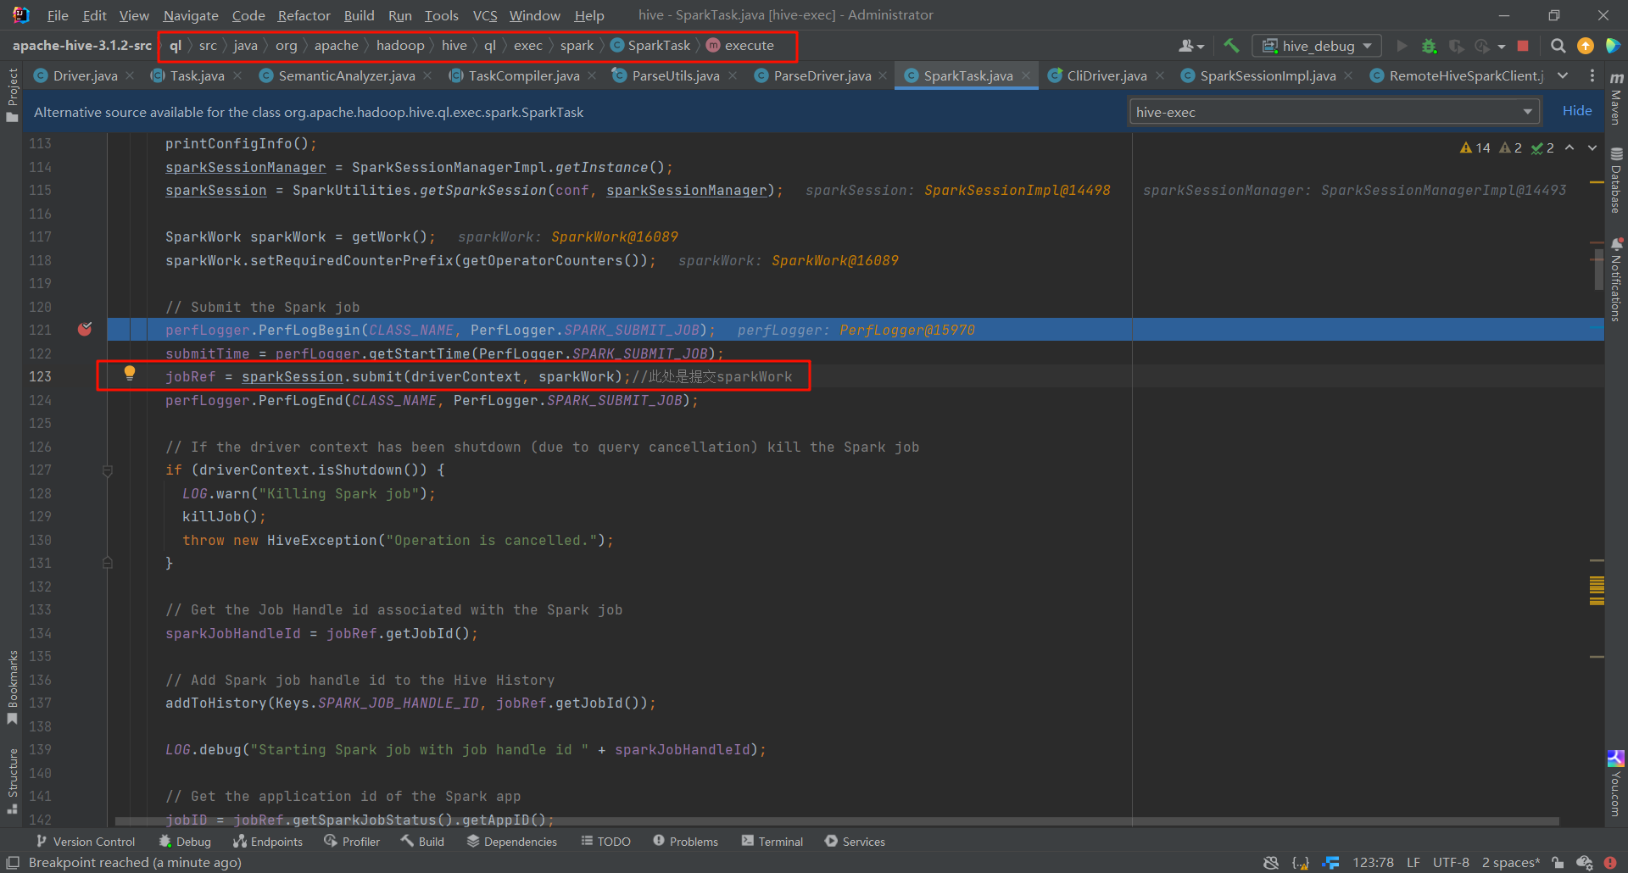Open the Project tool window
Viewport: 1628px width, 873px height.
(12, 95)
